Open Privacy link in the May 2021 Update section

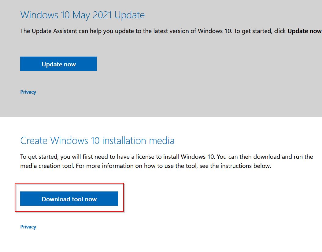point(28,92)
